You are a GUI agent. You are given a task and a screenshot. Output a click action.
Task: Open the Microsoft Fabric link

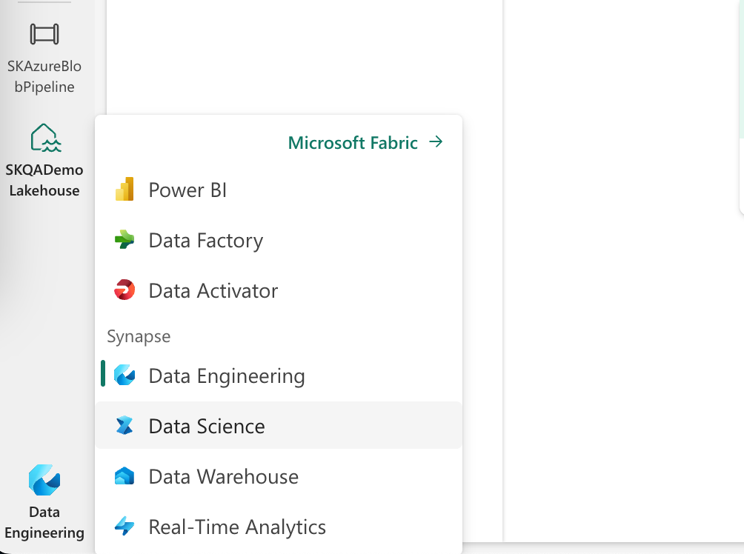click(x=352, y=142)
